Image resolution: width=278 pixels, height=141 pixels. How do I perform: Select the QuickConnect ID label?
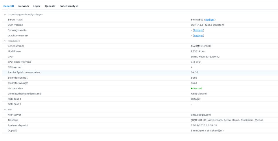[x=18, y=36]
